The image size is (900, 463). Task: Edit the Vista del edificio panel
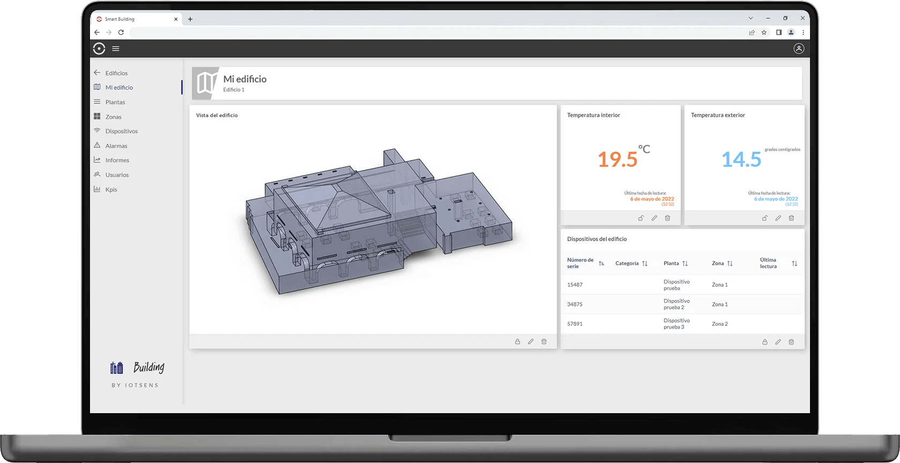pyautogui.click(x=530, y=341)
